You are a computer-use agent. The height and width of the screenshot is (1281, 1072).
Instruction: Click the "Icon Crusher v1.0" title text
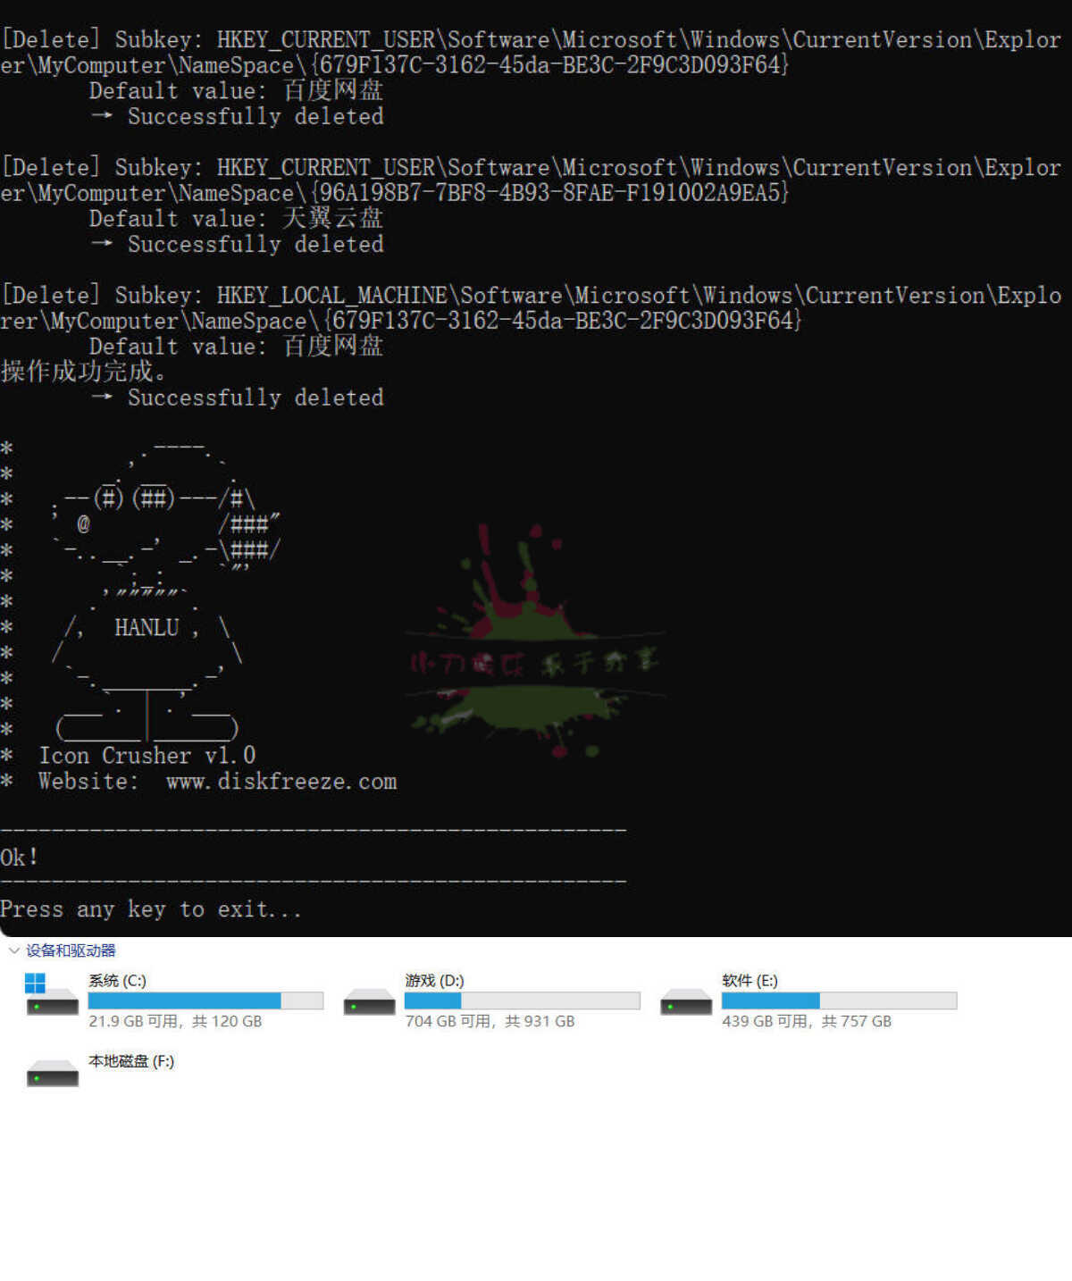(147, 756)
